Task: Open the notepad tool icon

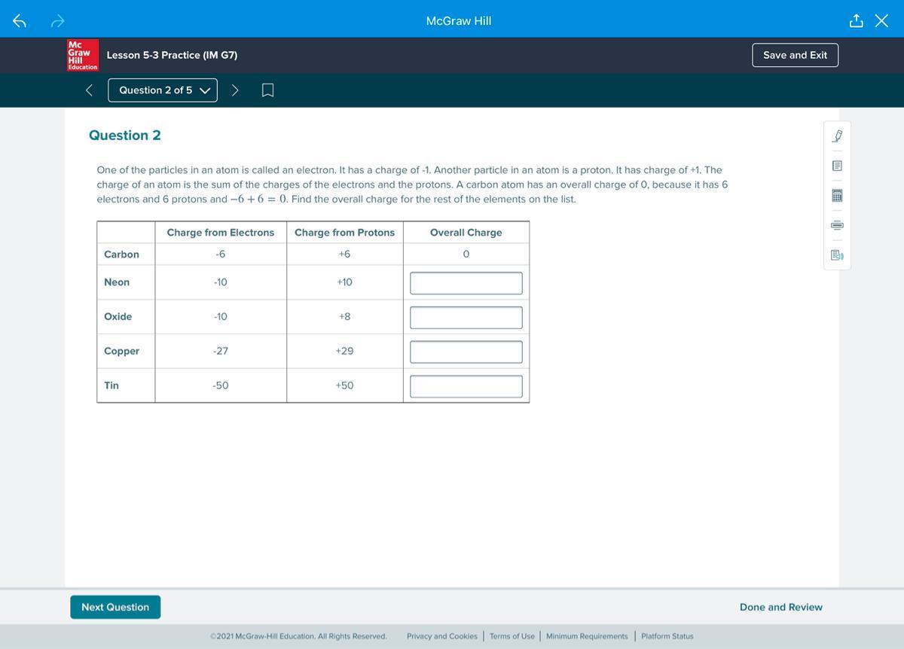Action: pos(837,166)
